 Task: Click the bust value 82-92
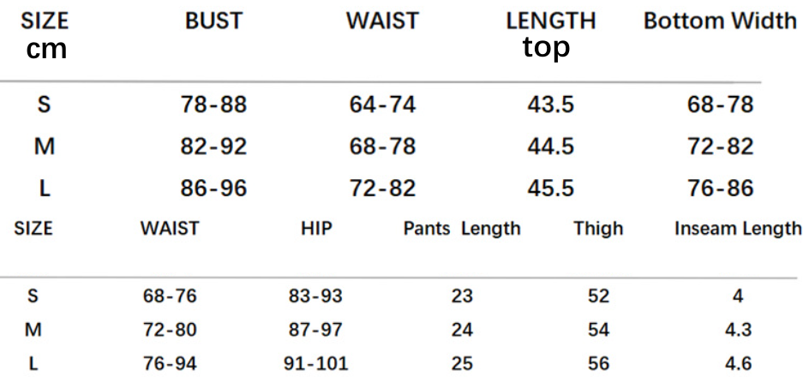click(213, 147)
